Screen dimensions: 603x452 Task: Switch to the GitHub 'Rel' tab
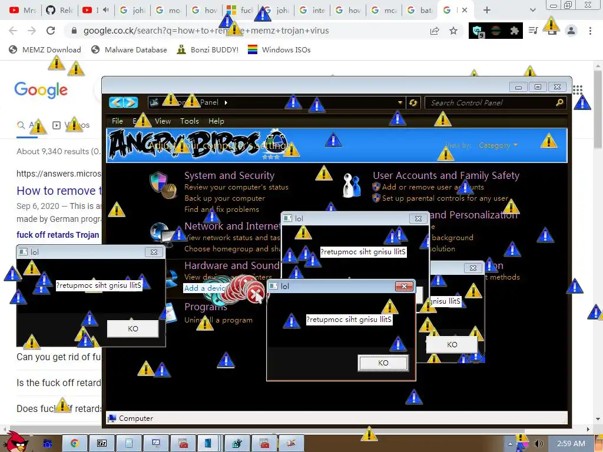[59, 10]
